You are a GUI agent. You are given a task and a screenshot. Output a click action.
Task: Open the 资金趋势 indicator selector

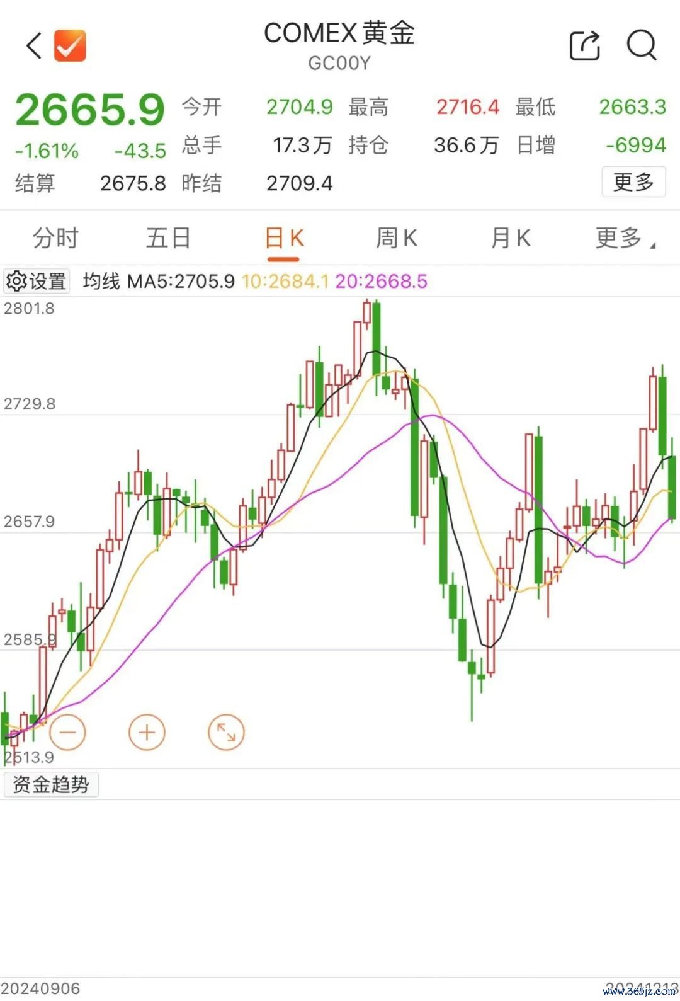pos(51,785)
